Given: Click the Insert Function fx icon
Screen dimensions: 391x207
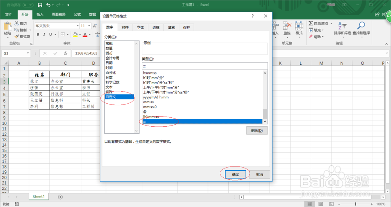Looking at the screenshot, I should coord(65,53).
